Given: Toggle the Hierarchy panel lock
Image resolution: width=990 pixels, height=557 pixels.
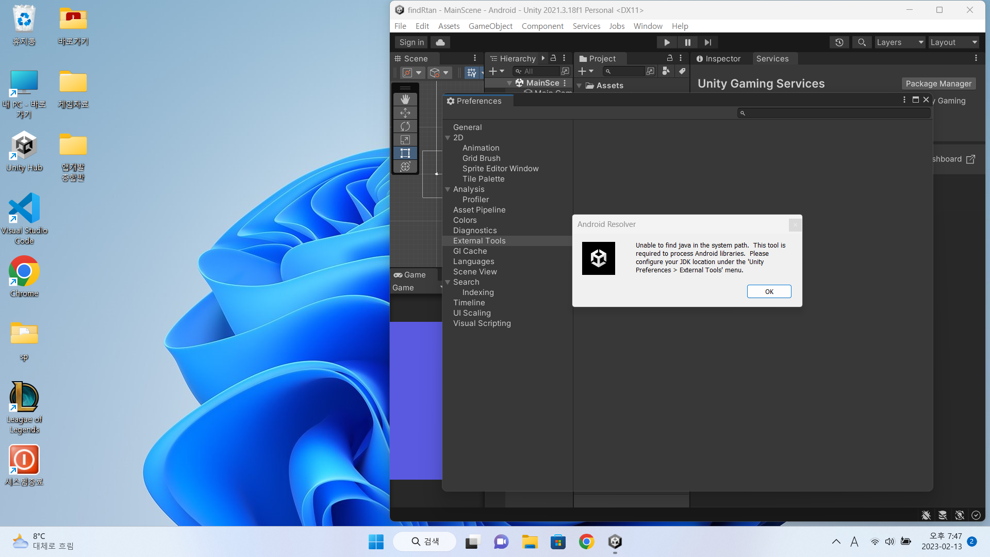Looking at the screenshot, I should tap(553, 58).
